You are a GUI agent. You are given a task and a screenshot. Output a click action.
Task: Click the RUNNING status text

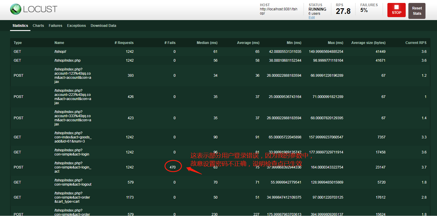(317, 9)
